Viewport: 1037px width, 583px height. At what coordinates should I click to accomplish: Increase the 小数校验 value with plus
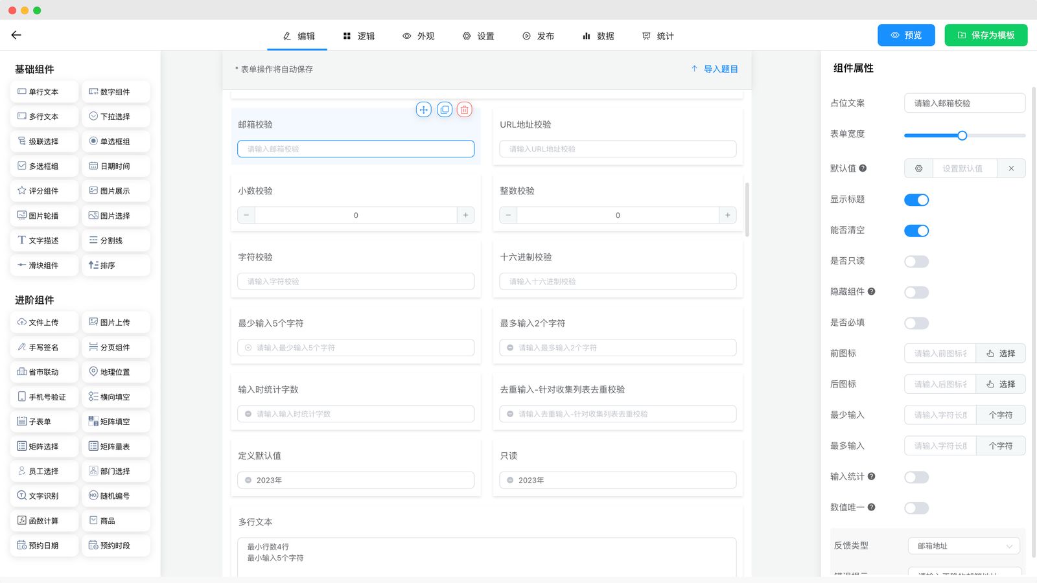[x=465, y=215]
